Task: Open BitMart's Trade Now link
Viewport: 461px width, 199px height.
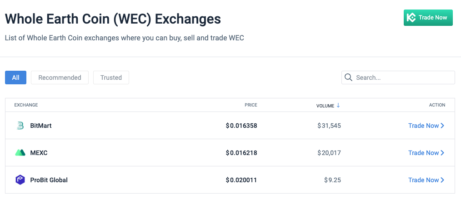Action: coord(423,126)
